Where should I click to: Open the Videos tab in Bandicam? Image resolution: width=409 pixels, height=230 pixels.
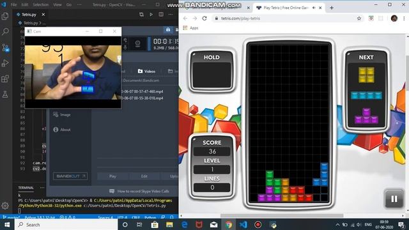(x=146, y=71)
